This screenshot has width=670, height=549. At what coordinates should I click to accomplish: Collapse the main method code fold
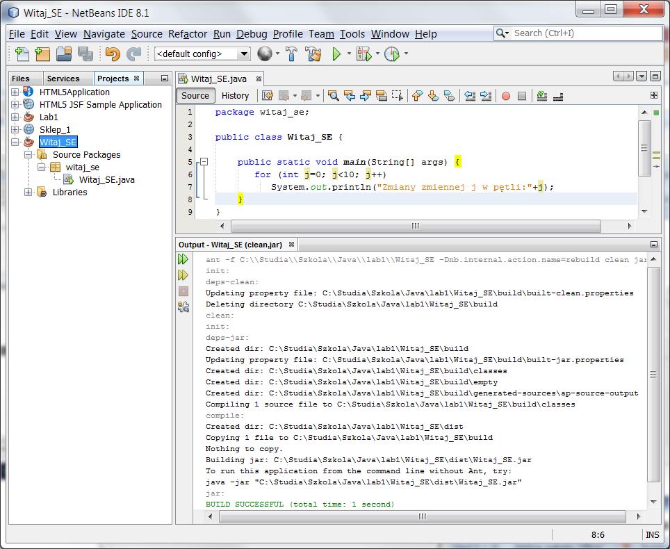(x=204, y=162)
